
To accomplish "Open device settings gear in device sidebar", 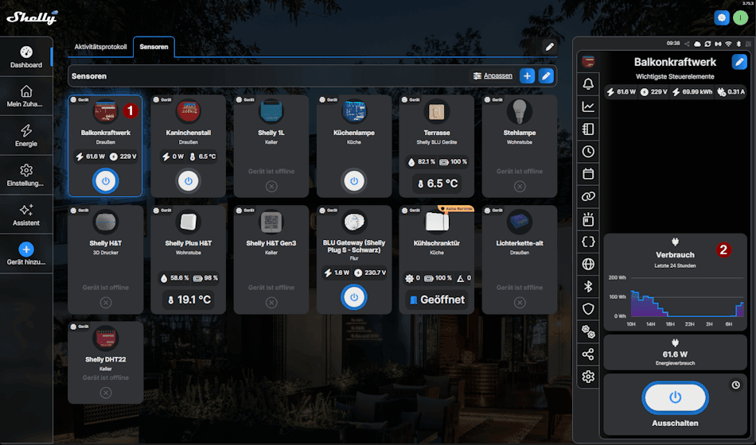I will [x=588, y=377].
